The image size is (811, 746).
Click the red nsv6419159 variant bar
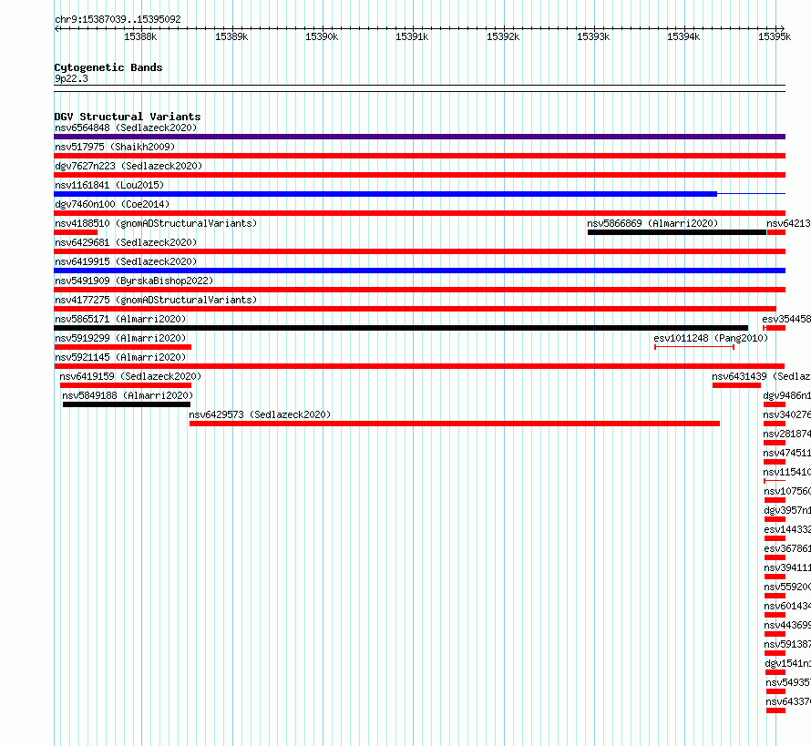[126, 385]
